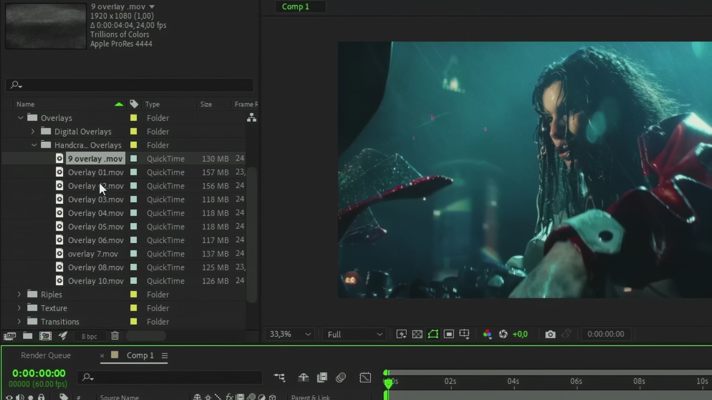The image size is (712, 400).
Task: Click the label tag column icon
Action: pyautogui.click(x=133, y=104)
